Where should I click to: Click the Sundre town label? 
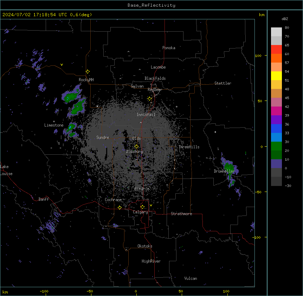[103, 137]
